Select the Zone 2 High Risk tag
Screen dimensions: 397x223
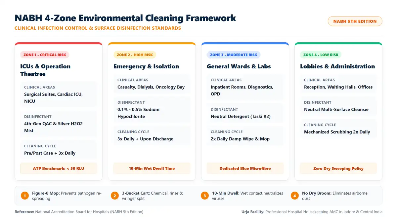[x=135, y=55]
